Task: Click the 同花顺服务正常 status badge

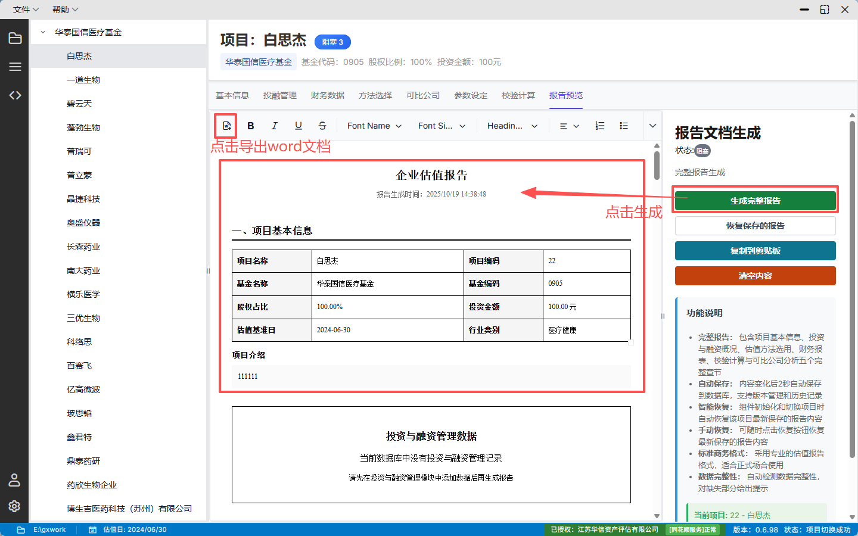Action: [x=692, y=529]
